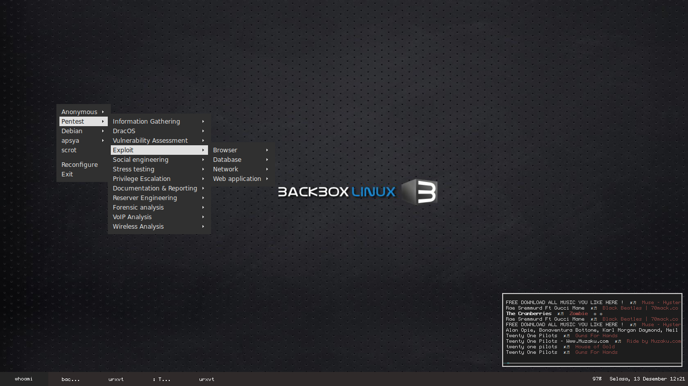688x386 pixels.
Task: Expand the Wireless Analysis options
Action: click(138, 226)
